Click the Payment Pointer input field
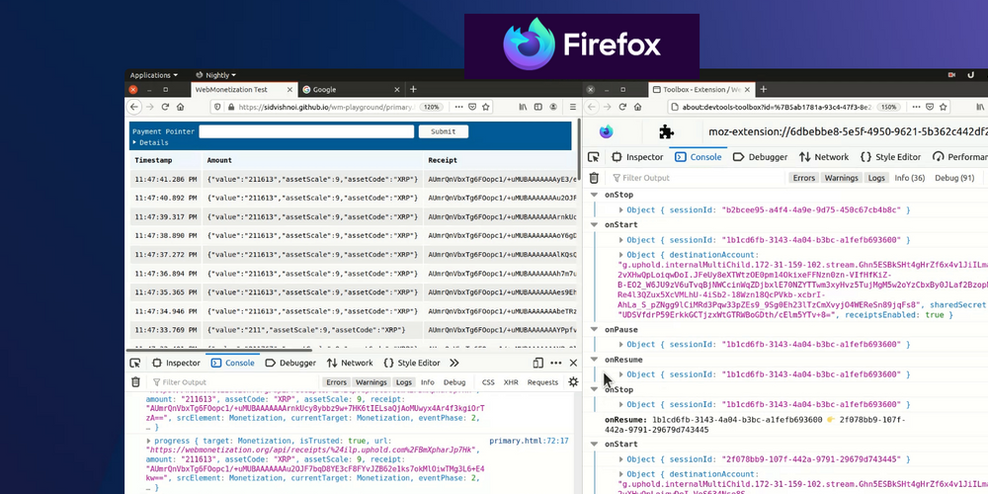The width and height of the screenshot is (988, 494). [x=307, y=131]
